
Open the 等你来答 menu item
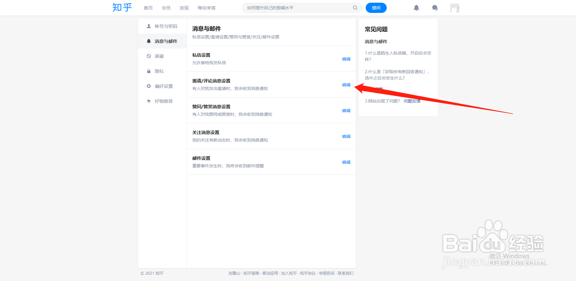pyautogui.click(x=206, y=8)
